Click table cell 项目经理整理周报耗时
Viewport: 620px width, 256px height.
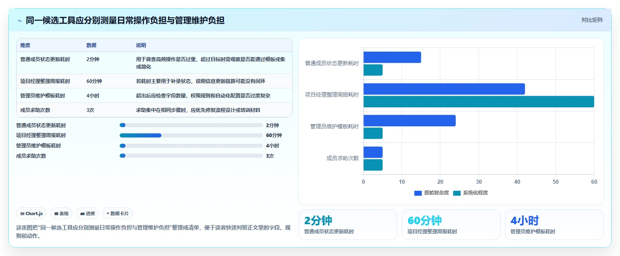point(45,81)
